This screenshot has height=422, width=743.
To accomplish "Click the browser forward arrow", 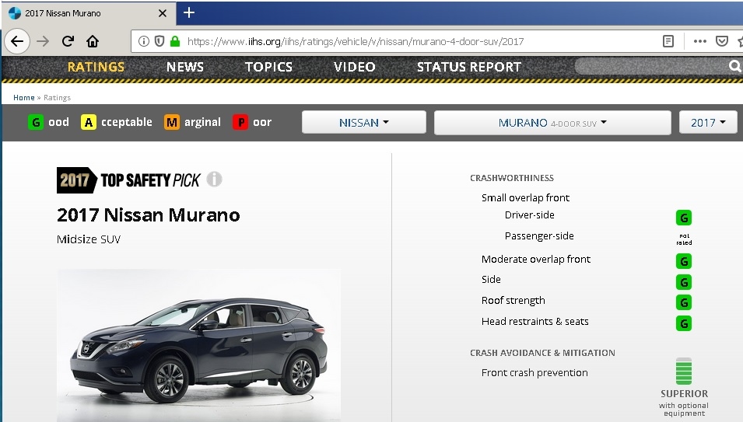I will [43, 41].
